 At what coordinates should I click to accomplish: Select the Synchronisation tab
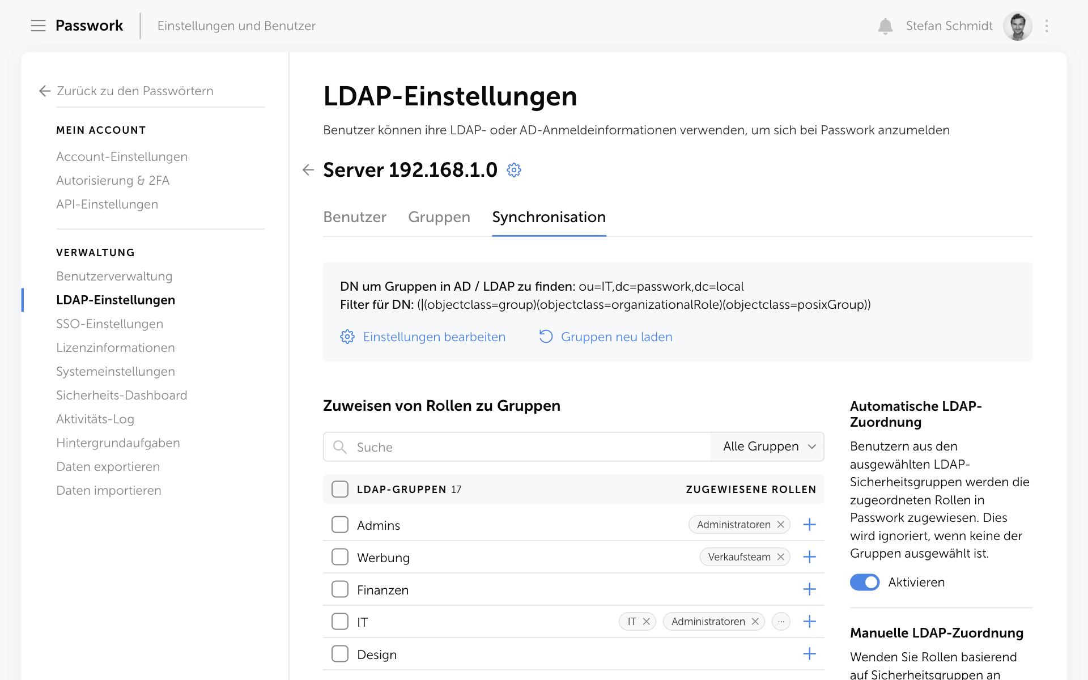click(x=549, y=217)
